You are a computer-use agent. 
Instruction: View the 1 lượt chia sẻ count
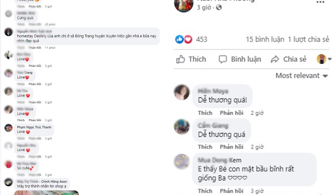click(309, 39)
